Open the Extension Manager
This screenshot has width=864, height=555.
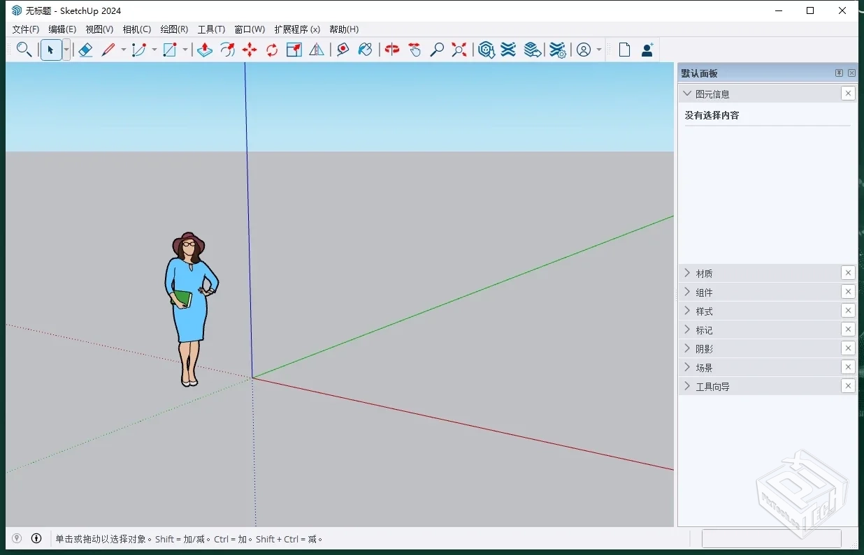point(557,50)
